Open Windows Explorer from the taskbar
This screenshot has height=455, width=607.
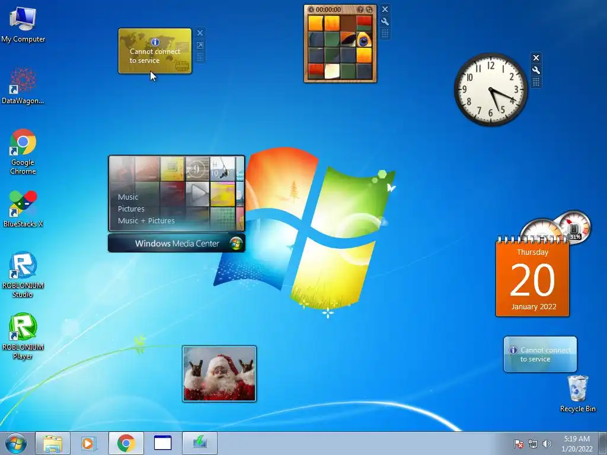(53, 443)
